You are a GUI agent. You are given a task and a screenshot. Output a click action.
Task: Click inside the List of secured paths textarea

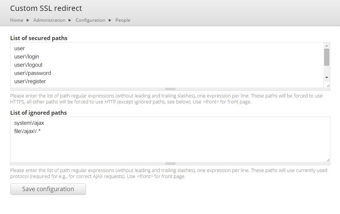(x=167, y=65)
